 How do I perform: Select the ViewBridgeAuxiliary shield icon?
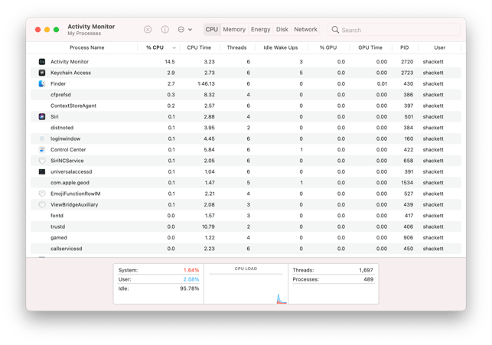tap(42, 204)
